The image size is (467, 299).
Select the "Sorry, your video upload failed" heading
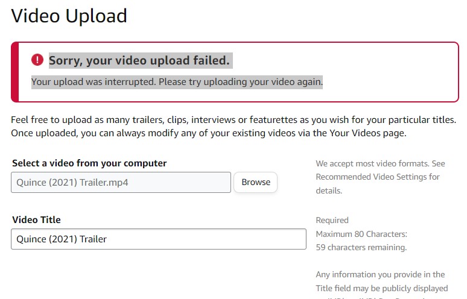click(139, 60)
